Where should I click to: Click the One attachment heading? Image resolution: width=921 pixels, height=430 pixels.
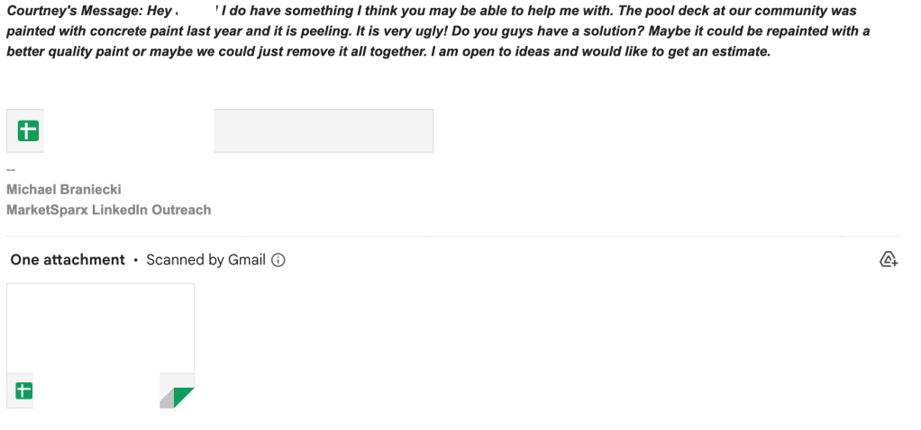click(68, 260)
